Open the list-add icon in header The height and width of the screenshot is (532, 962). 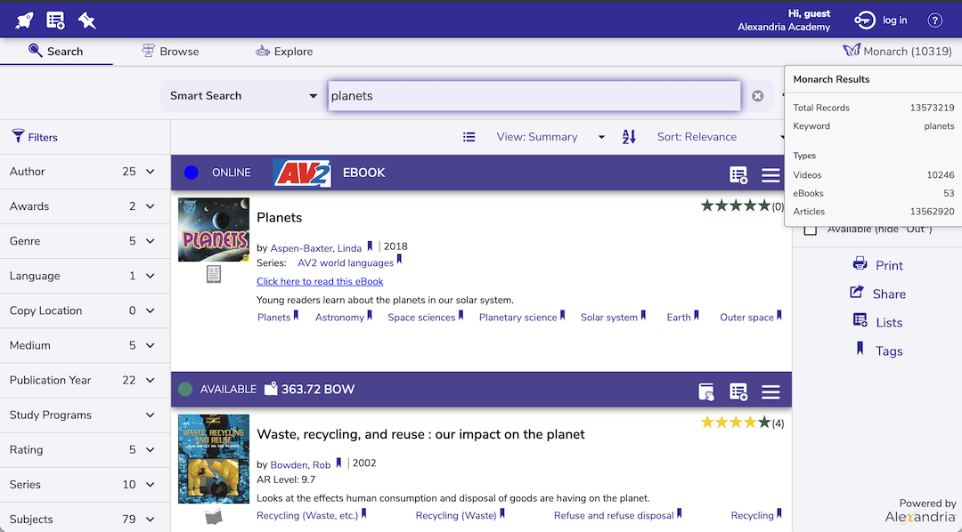click(x=55, y=20)
